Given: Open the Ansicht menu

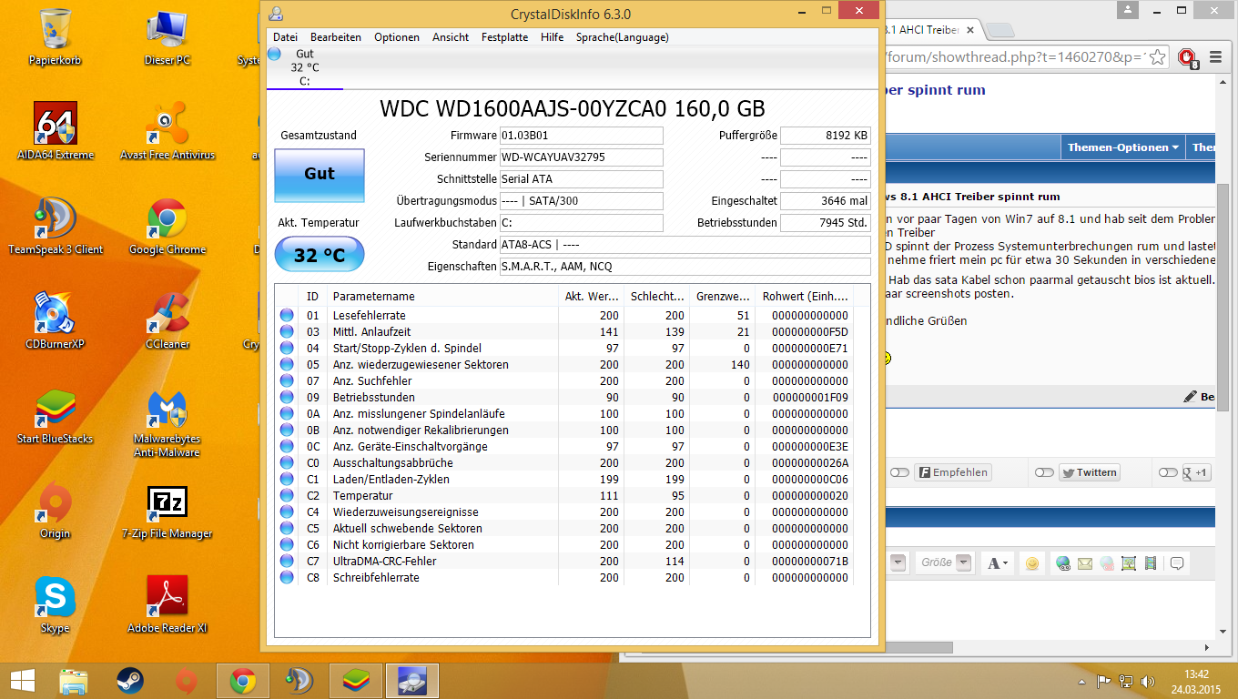Looking at the screenshot, I should [x=451, y=37].
